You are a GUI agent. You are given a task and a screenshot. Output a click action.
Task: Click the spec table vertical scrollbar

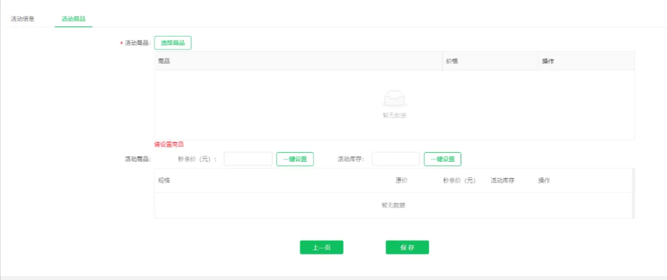click(x=633, y=193)
